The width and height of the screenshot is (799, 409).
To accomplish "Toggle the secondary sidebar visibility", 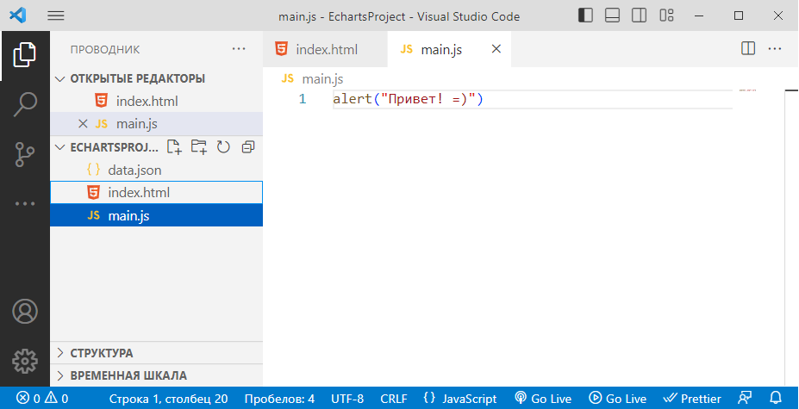I will click(x=639, y=15).
